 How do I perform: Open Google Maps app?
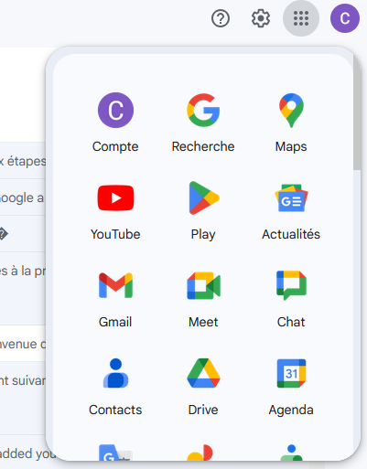[x=291, y=123]
